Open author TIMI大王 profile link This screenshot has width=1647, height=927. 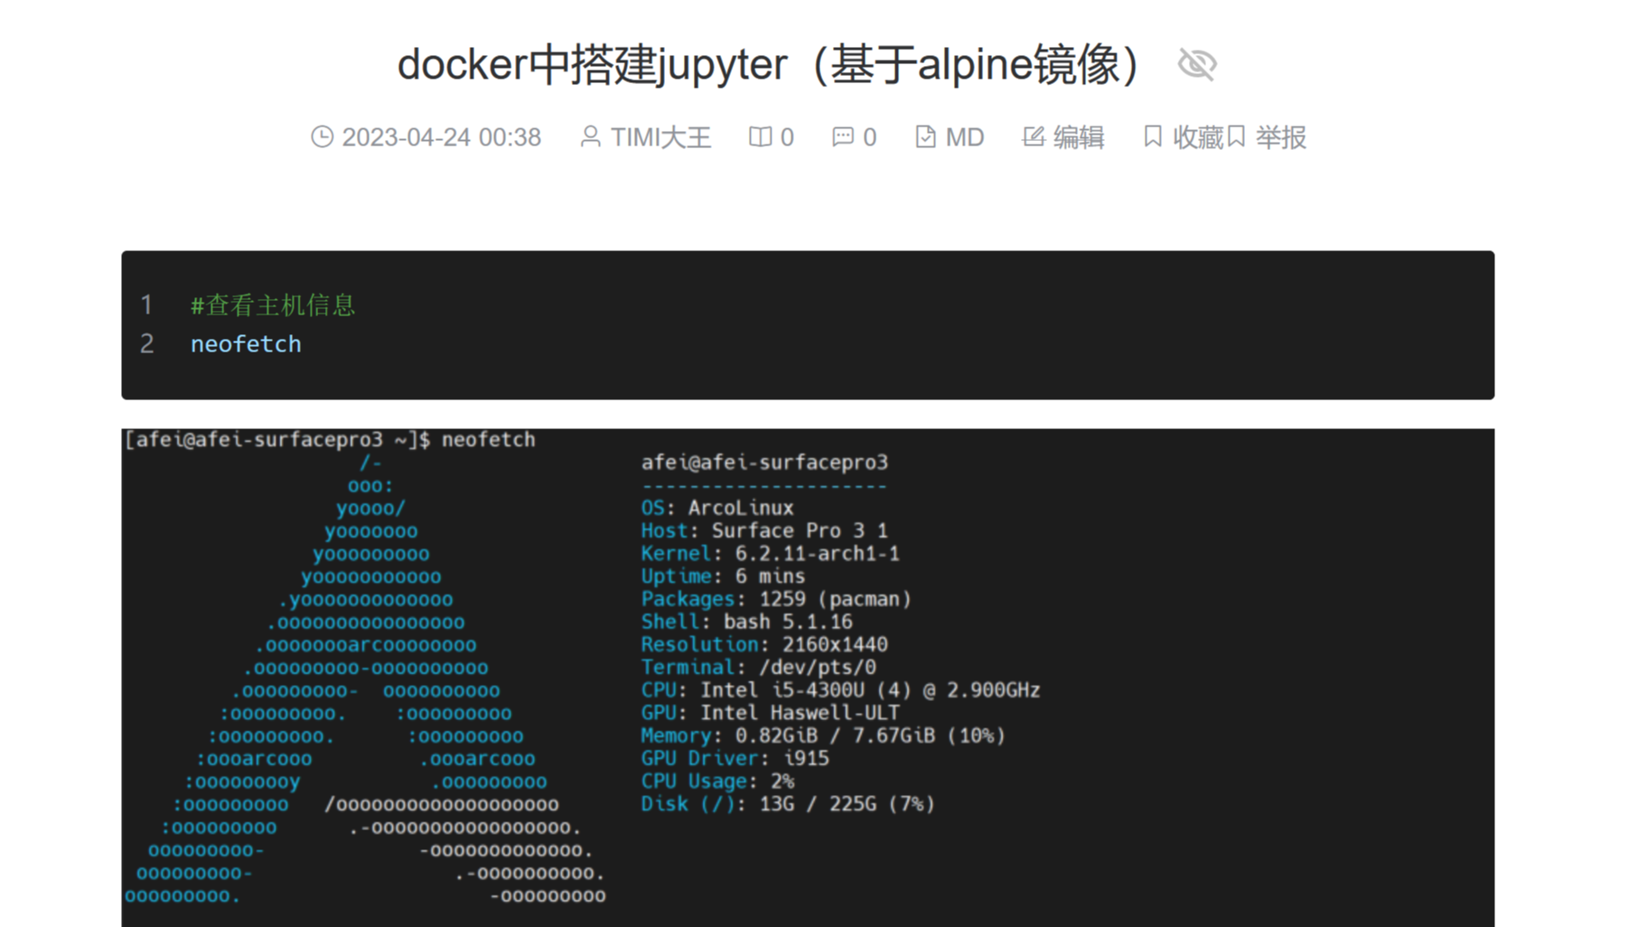pos(660,137)
